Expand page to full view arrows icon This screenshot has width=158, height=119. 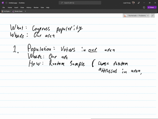[x=152, y=16]
